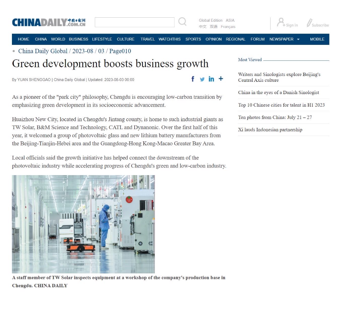Expand the Newspaper dropdown arrow

tap(298, 39)
